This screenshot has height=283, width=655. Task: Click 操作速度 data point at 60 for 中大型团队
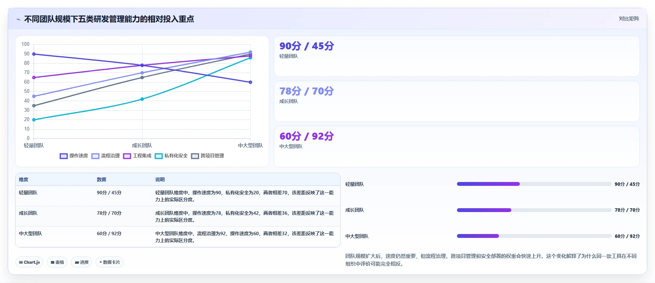250,82
